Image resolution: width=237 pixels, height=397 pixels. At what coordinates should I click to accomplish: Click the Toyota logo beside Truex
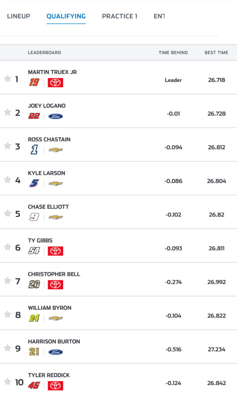point(56,82)
